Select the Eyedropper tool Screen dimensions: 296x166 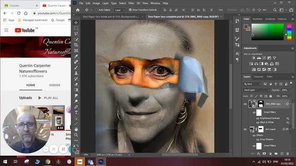(76, 56)
